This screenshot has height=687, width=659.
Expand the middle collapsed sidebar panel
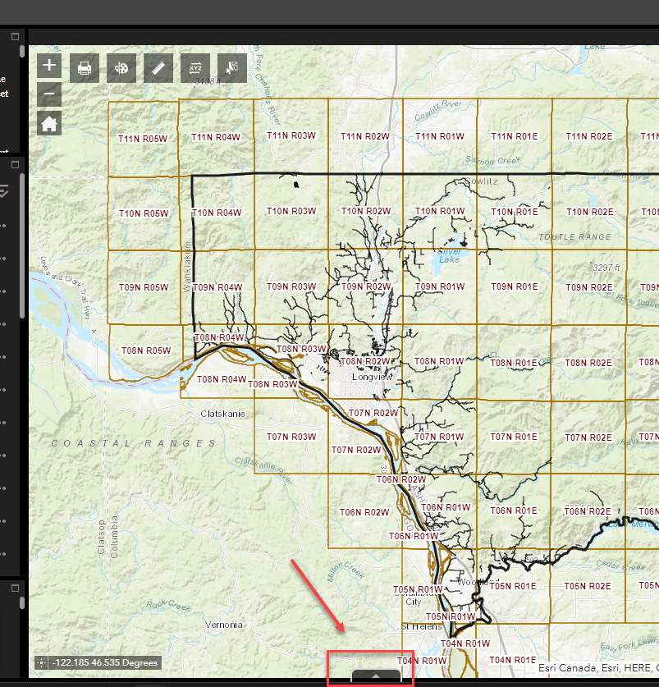coord(13,164)
